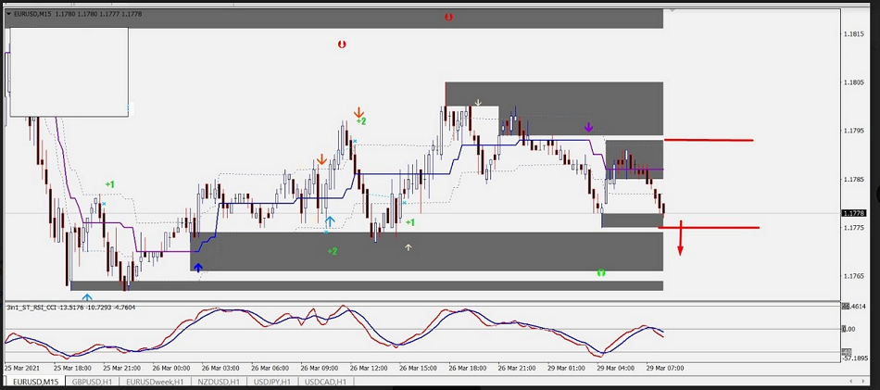Screen dimensions: 880x390
Task: Select the large red down arrow
Action: tap(681, 239)
